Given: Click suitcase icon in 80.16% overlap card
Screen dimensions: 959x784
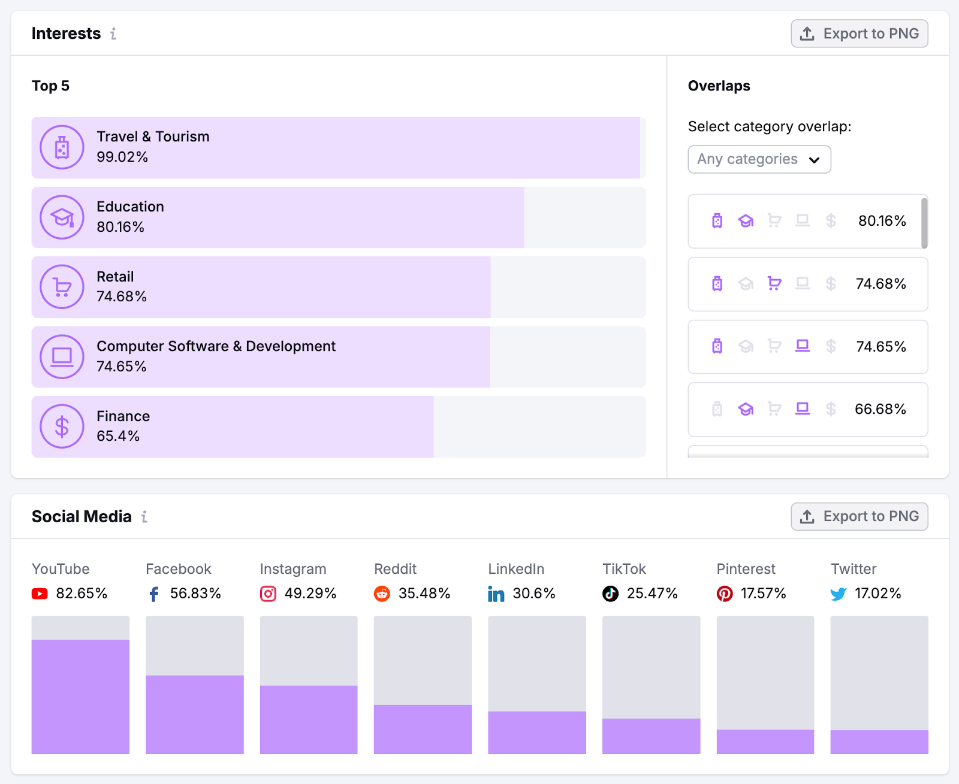Looking at the screenshot, I should point(717,221).
